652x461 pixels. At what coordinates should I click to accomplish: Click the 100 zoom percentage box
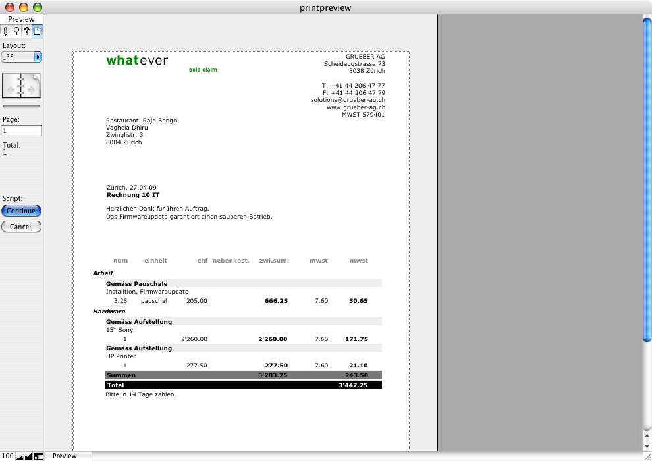(x=7, y=456)
